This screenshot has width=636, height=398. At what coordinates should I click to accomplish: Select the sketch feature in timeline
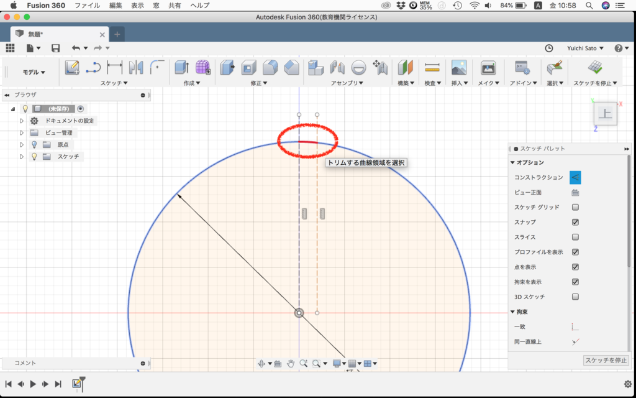[76, 384]
